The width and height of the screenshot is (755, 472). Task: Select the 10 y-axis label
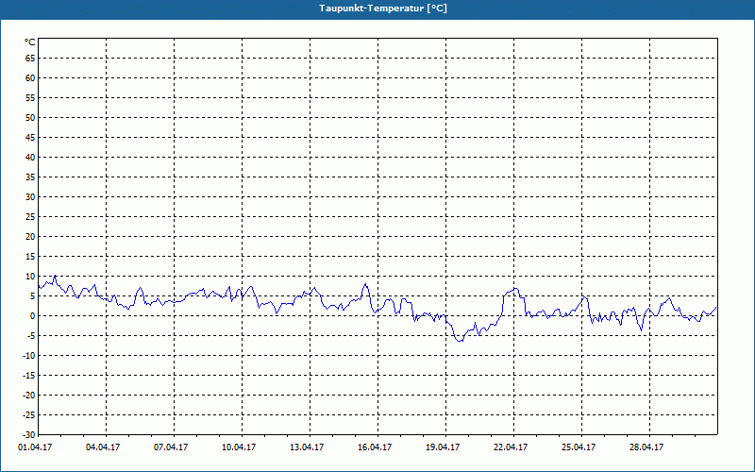(x=30, y=276)
